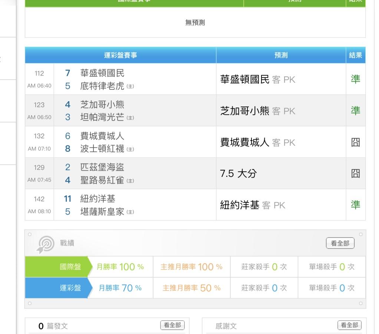This screenshot has height=334, width=379.
Task: Click the 0 篇發文 post count
Action: coord(53,326)
